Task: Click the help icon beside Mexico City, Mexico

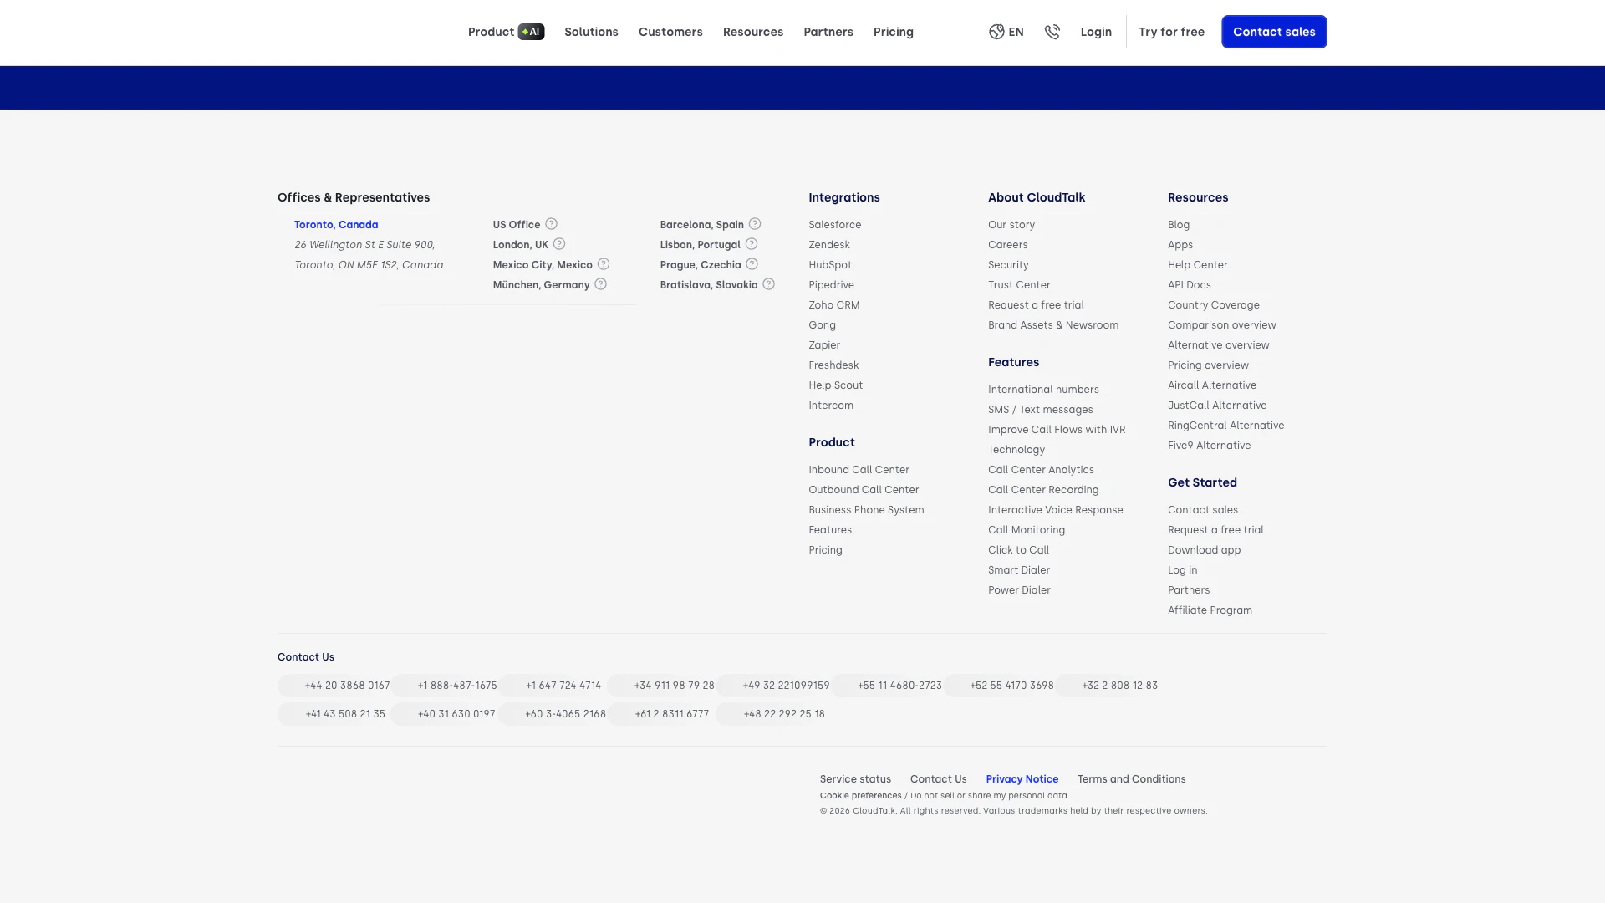Action: 604,264
